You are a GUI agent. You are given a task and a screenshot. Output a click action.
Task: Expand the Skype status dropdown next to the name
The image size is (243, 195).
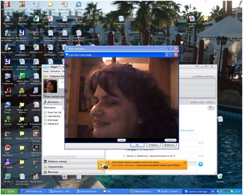tap(46, 76)
